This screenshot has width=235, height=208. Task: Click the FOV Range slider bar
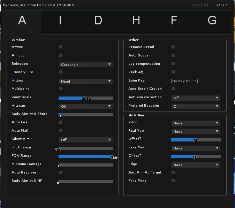point(86,157)
